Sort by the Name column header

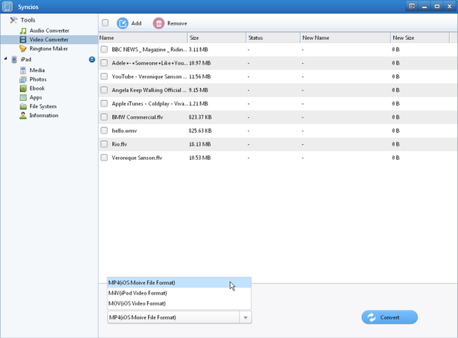tap(143, 38)
